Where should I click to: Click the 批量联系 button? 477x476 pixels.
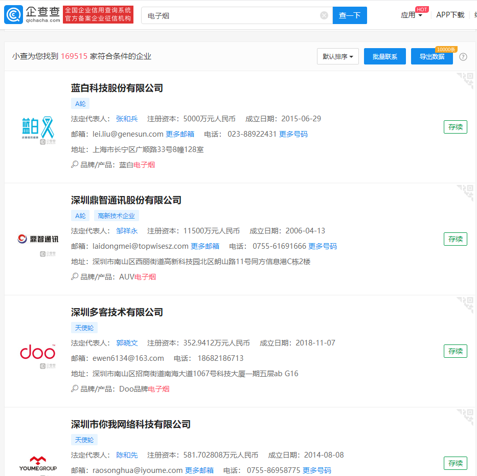tap(385, 56)
